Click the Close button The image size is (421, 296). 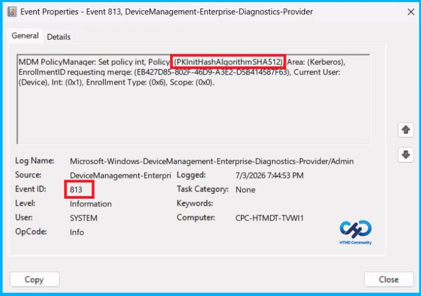pyautogui.click(x=389, y=280)
